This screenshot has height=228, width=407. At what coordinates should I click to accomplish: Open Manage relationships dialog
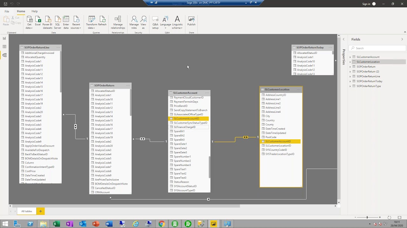tap(118, 23)
